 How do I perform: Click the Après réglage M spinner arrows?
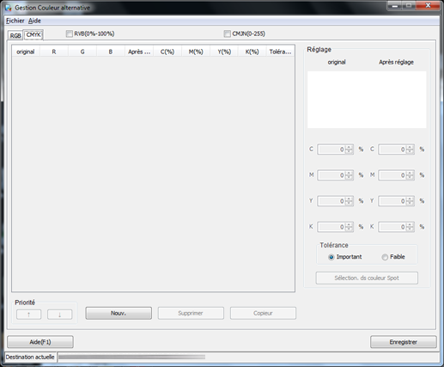click(410, 175)
